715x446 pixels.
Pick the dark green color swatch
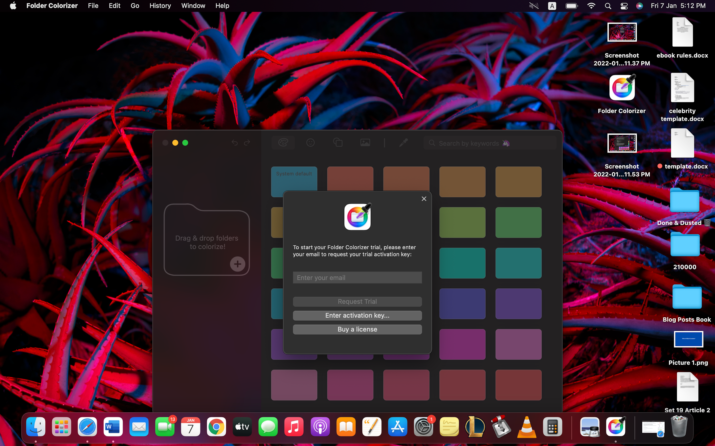(x=518, y=222)
